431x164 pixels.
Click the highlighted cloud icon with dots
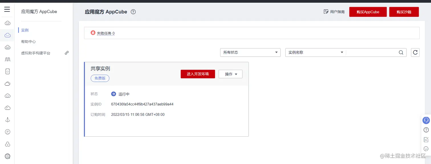tap(8, 35)
